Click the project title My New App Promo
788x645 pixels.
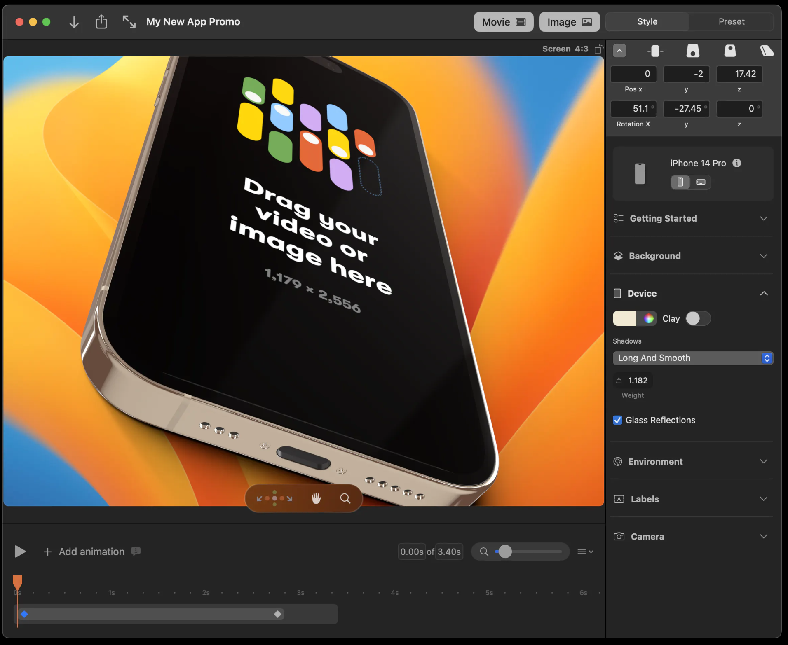point(193,22)
